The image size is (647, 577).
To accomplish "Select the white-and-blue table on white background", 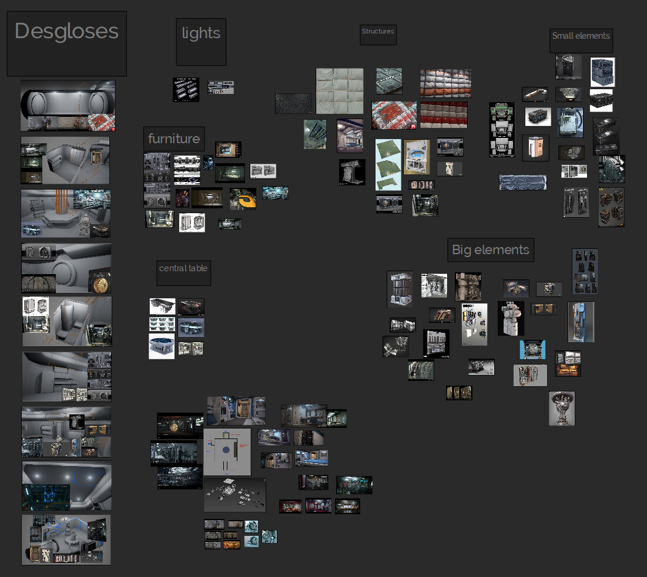I will point(162,346).
